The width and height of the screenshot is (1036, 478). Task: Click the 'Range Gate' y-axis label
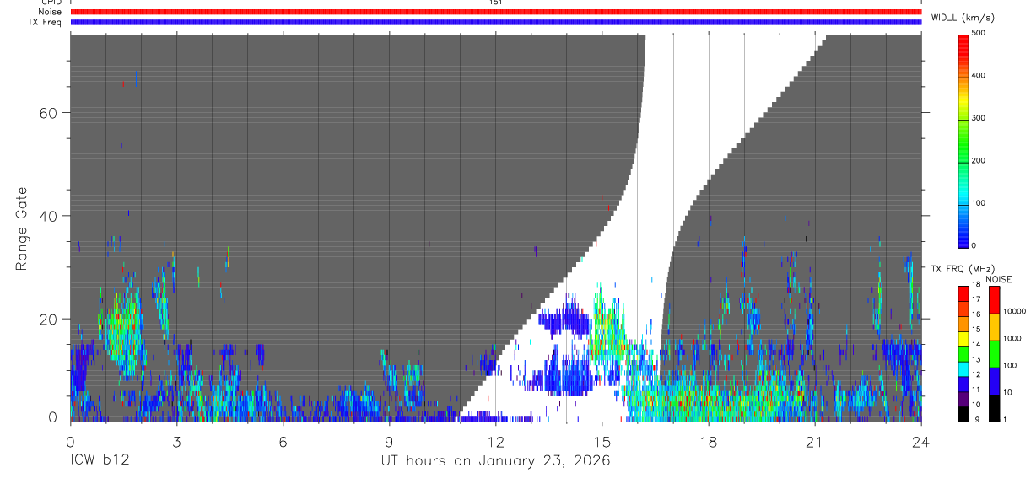[x=22, y=228]
